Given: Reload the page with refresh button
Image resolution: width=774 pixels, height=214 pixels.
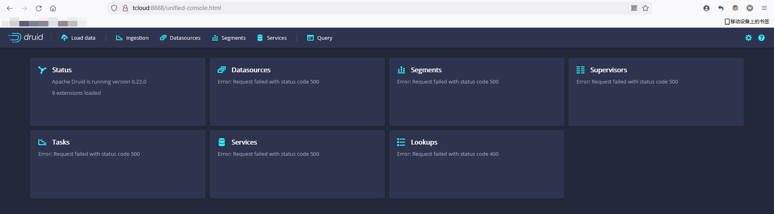Looking at the screenshot, I should (39, 8).
